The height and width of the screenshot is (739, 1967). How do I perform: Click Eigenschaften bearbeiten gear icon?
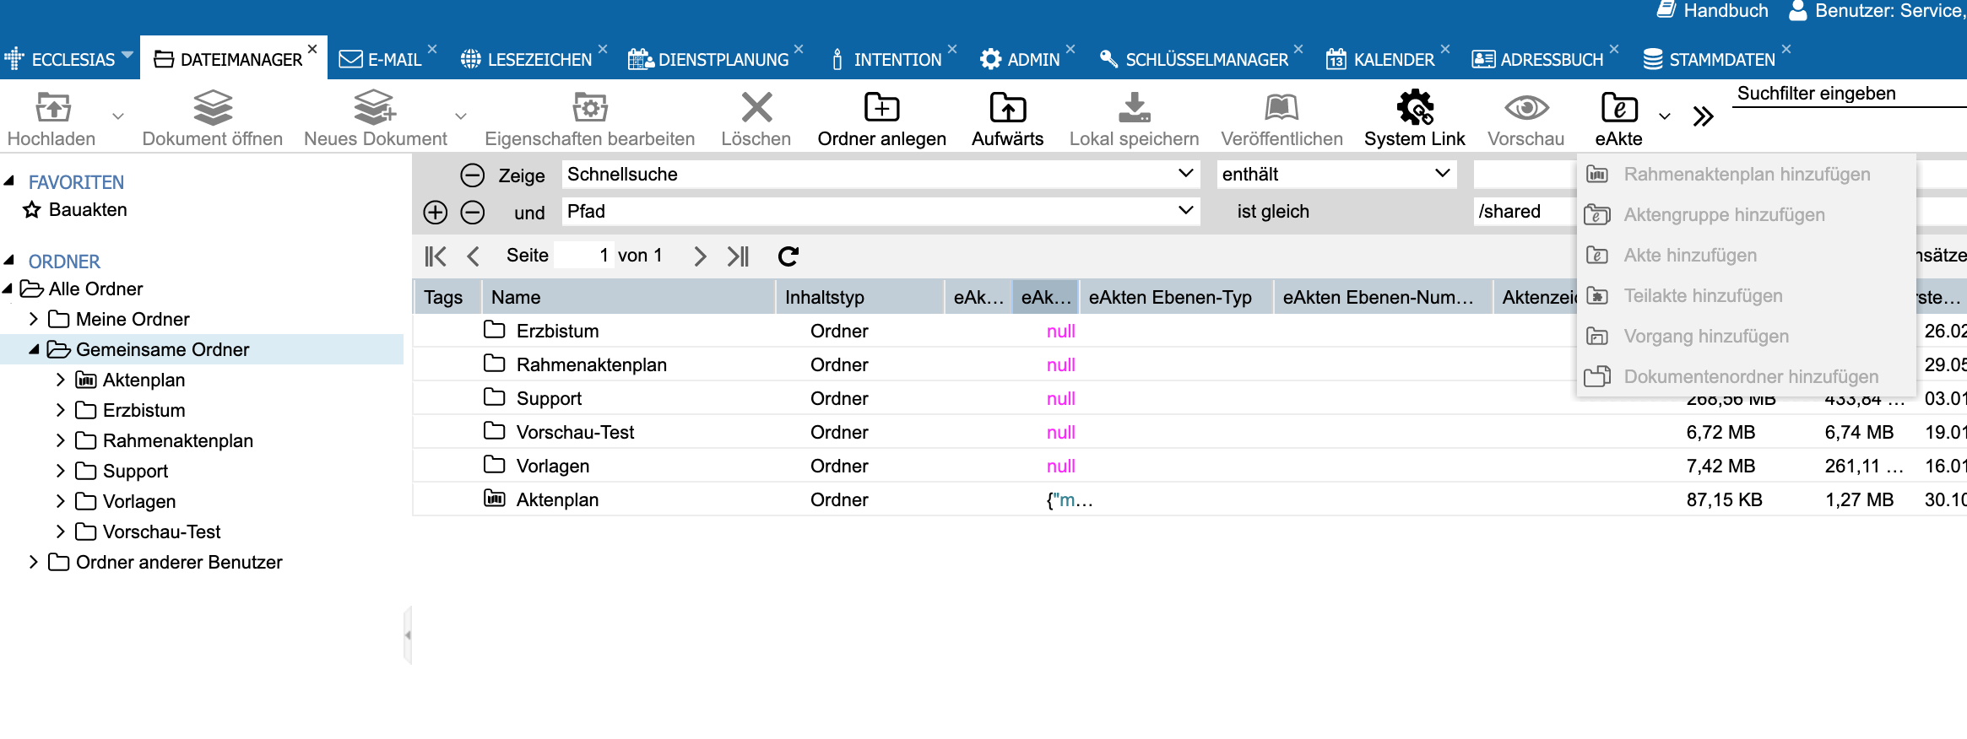pos(590,107)
